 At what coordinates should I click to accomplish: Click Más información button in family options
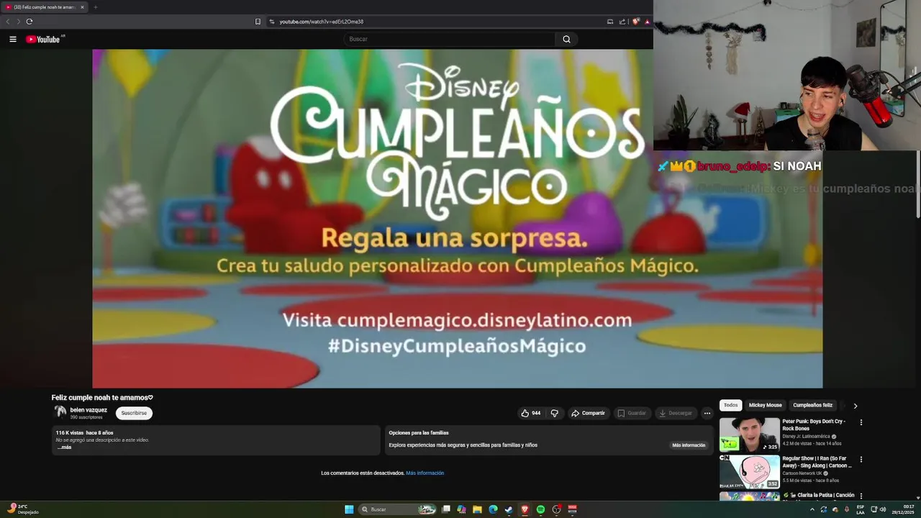[x=689, y=445]
